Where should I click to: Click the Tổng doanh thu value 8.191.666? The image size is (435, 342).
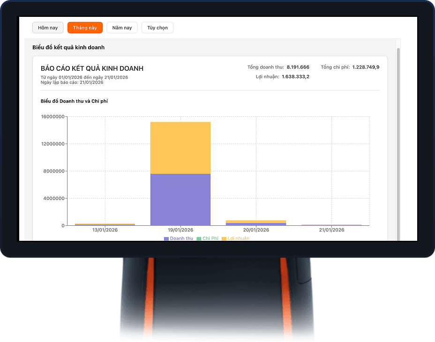pyautogui.click(x=298, y=67)
